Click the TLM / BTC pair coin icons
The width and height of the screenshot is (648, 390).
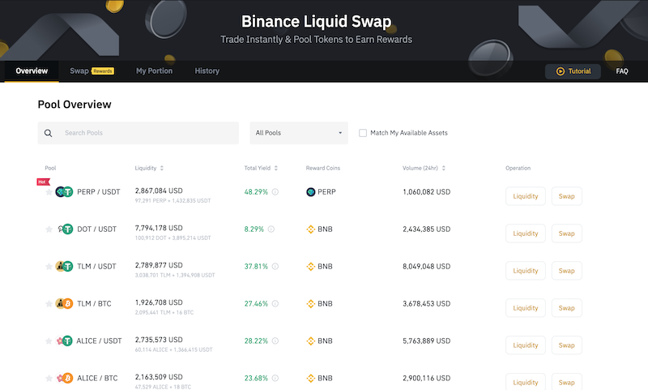coord(64,303)
